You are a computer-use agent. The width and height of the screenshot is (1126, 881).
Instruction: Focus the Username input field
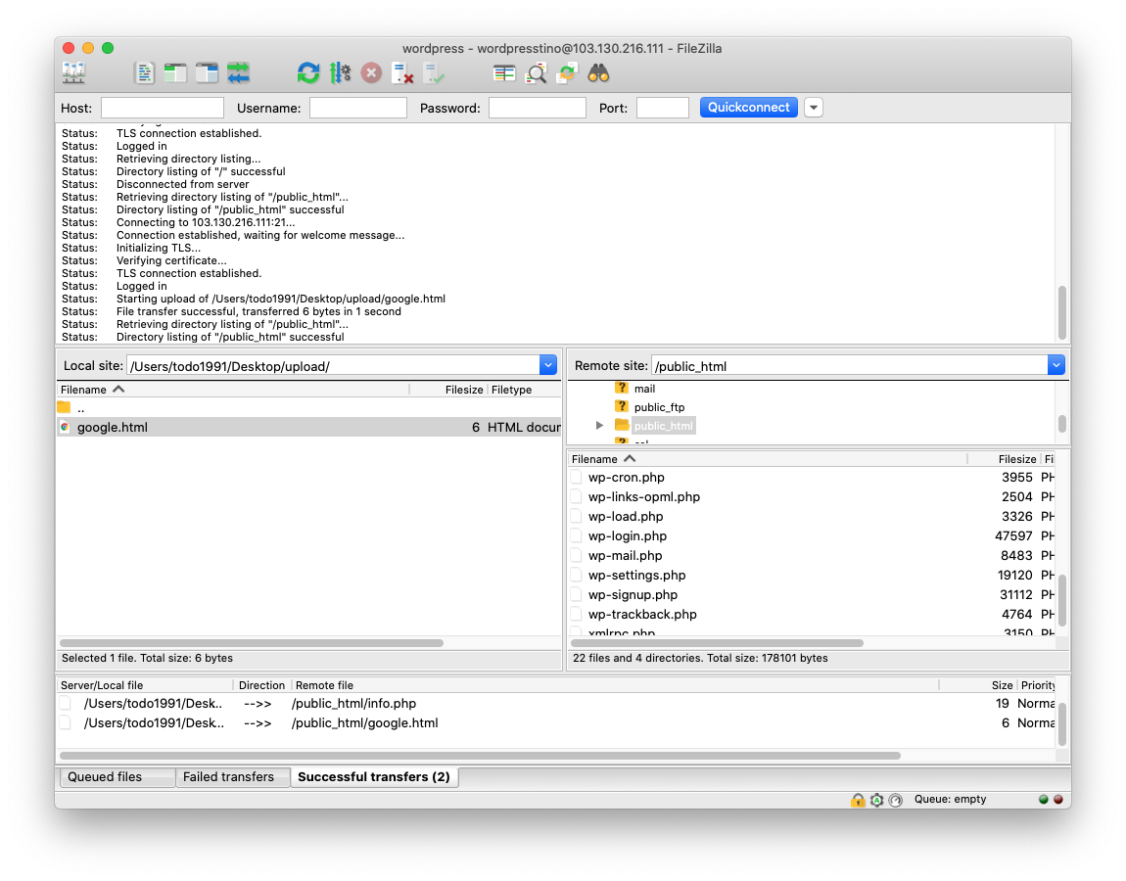tap(357, 108)
